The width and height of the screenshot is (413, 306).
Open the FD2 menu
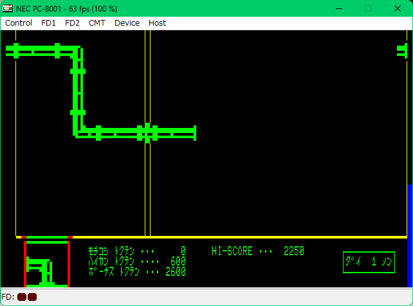72,23
